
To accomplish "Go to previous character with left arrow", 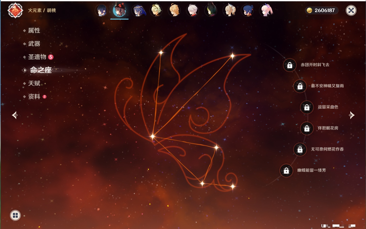I will [15, 115].
